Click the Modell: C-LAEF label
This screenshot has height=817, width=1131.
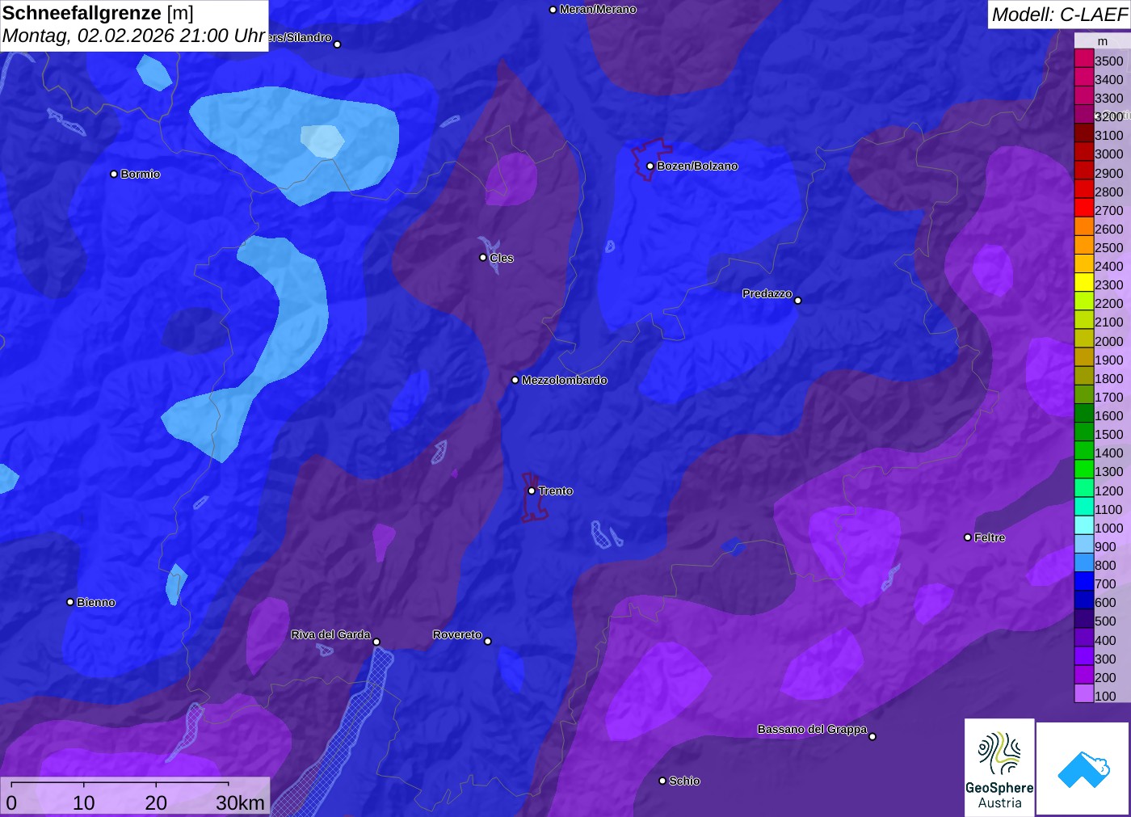click(x=1059, y=15)
